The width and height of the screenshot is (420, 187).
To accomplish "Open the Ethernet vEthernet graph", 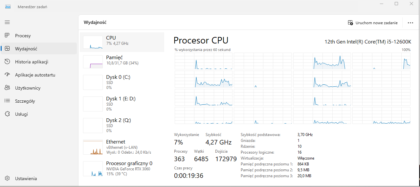I will coord(93,147).
